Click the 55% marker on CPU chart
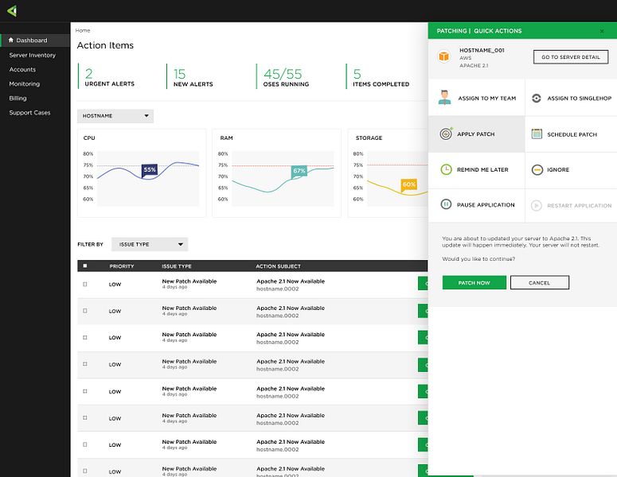Image resolution: width=617 pixels, height=477 pixels. pyautogui.click(x=150, y=170)
